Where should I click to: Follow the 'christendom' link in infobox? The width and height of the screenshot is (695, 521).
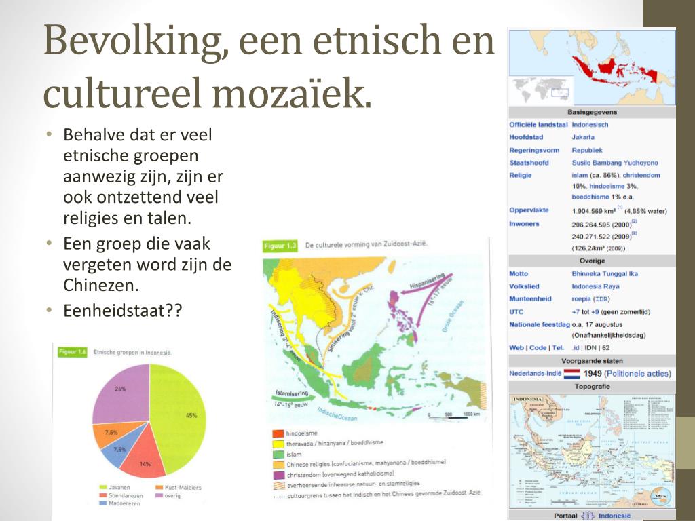(x=641, y=176)
